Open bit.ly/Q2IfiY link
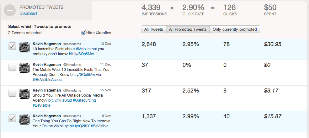309x138 pixels. [80, 126]
